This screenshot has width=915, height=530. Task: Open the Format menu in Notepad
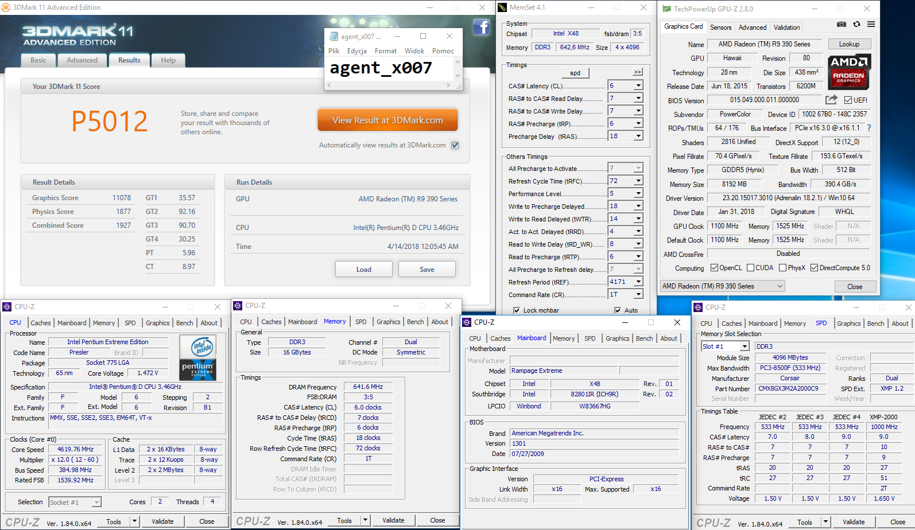tap(386, 51)
